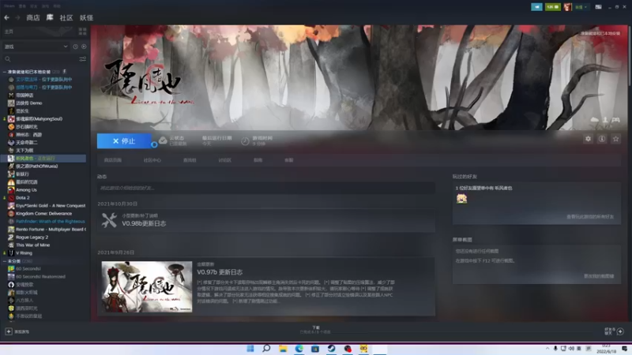Click the profile avatar at top
The height and width of the screenshot is (355, 632).
pyautogui.click(x=567, y=7)
